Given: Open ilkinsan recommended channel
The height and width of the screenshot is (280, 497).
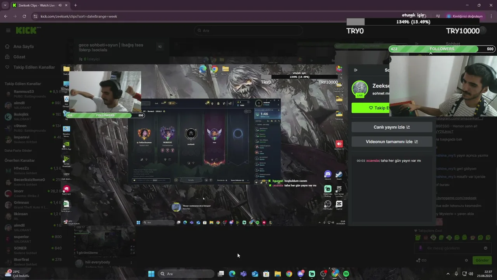Looking at the screenshot, I should (x=33, y=216).
